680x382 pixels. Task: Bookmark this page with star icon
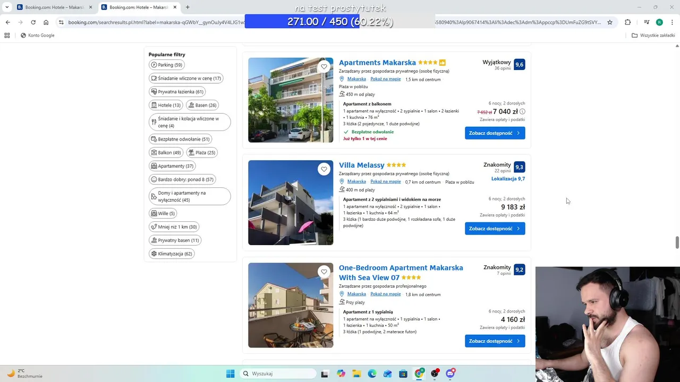point(610,22)
